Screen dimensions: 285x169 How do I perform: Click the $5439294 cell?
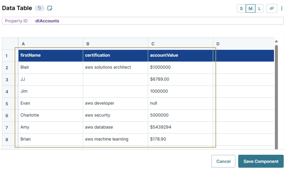tap(180, 128)
